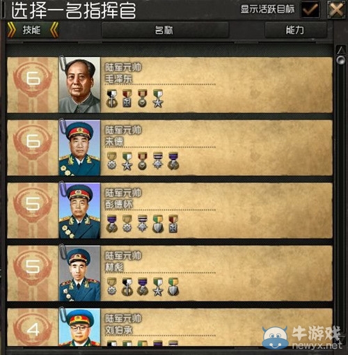The image size is (348, 355).
Task: Select Zhu De's first gear medal icon
Action: (x=112, y=161)
